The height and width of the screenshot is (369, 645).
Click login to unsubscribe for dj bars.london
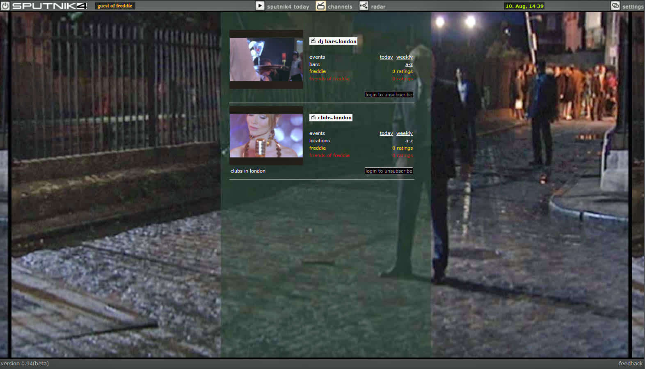(x=389, y=95)
